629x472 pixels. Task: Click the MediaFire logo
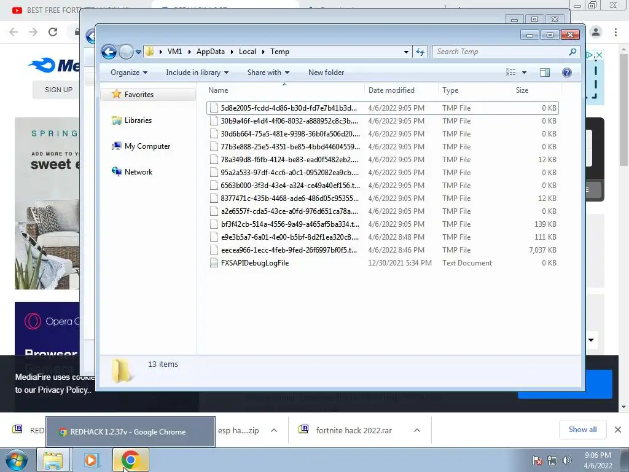[x=54, y=65]
